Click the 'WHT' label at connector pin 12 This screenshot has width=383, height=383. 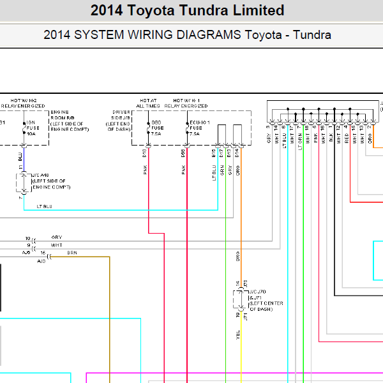(x=338, y=139)
